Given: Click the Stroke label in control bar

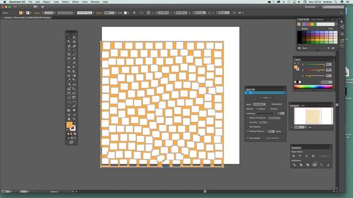Looking at the screenshot, I should point(37,13).
